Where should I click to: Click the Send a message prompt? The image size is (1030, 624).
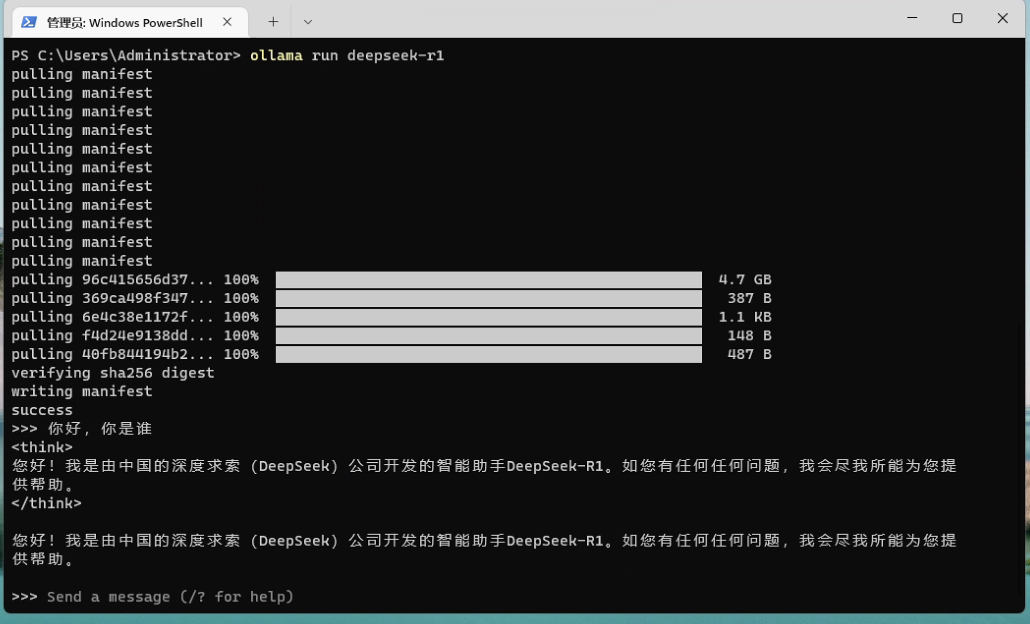(x=170, y=596)
